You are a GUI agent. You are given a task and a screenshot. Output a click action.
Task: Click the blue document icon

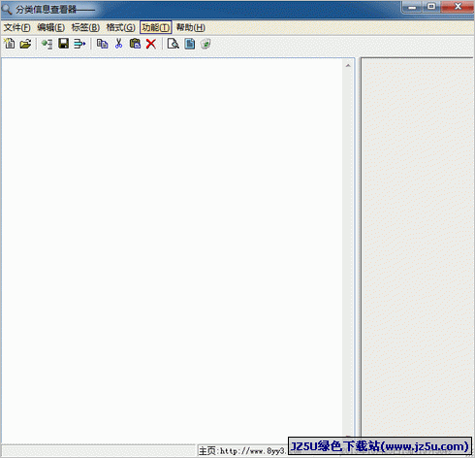190,44
